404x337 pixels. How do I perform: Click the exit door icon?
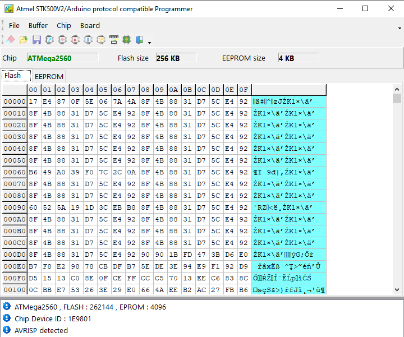tap(140, 40)
